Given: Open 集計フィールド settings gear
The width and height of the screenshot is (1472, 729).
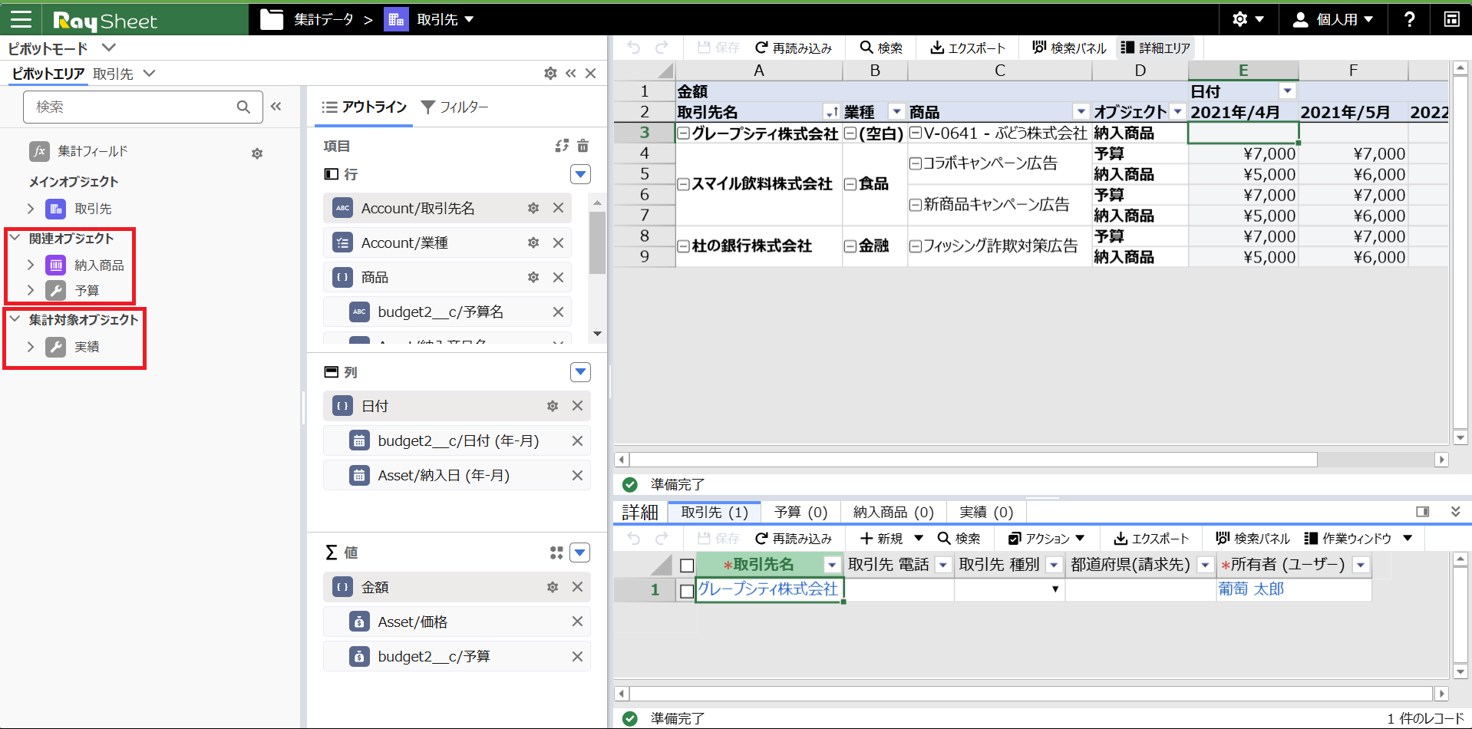Looking at the screenshot, I should (x=257, y=153).
